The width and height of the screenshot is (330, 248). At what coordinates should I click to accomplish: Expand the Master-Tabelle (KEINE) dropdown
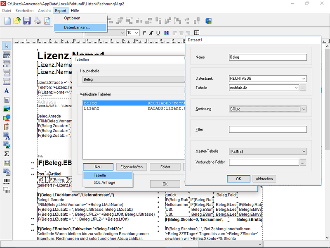click(x=304, y=151)
